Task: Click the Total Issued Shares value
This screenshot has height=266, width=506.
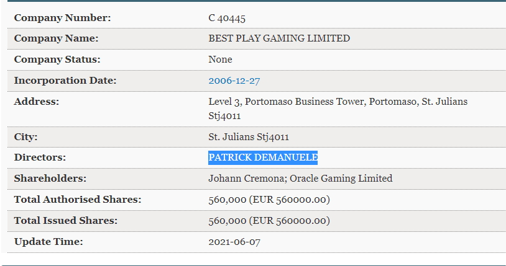Action: 269,221
